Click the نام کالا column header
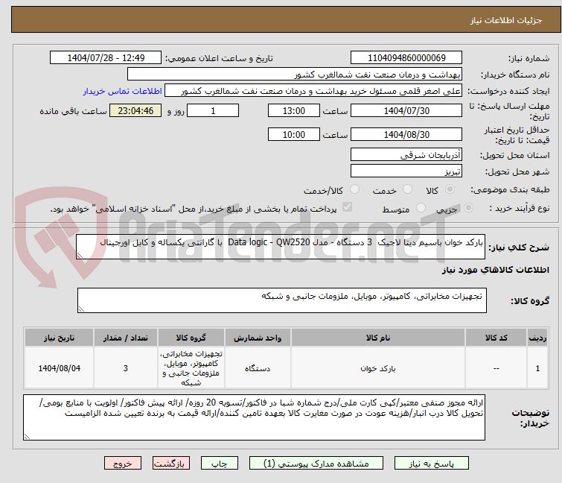562x483 pixels. [x=378, y=338]
